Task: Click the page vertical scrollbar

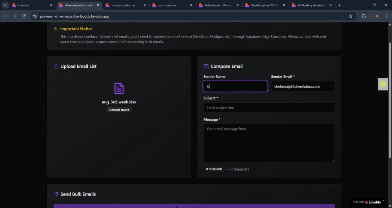Action: coord(390,100)
